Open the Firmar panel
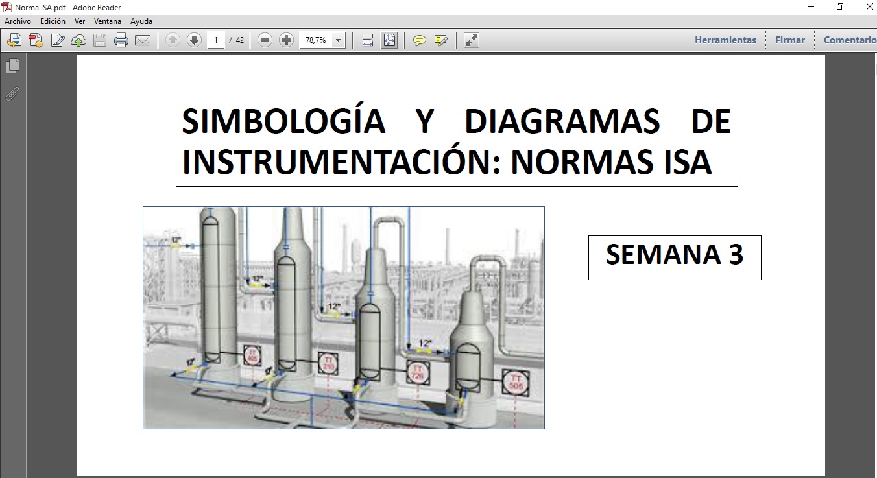 point(789,40)
